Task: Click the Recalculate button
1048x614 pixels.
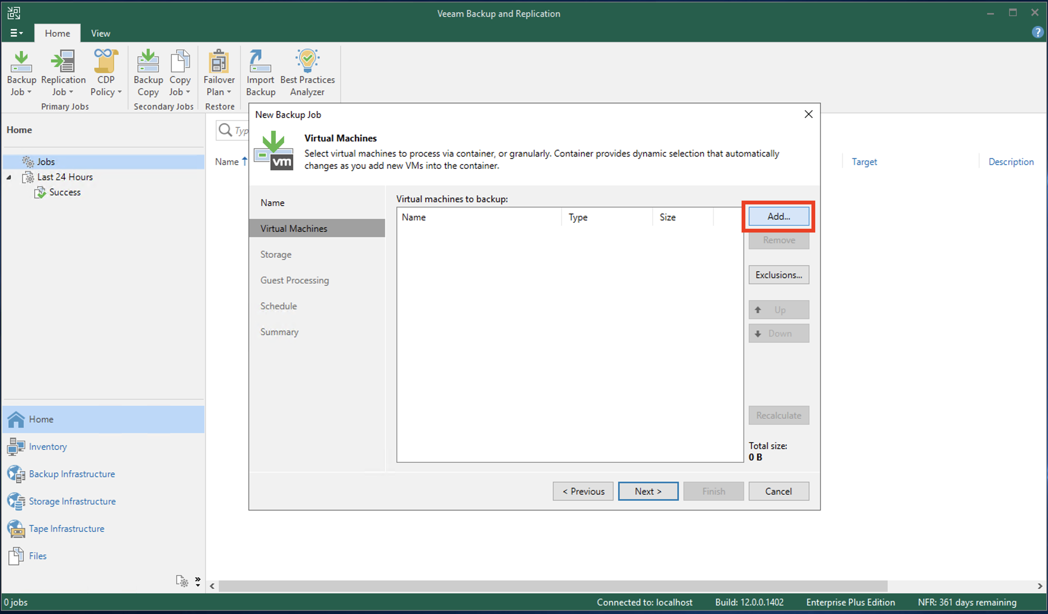Action: tap(778, 415)
